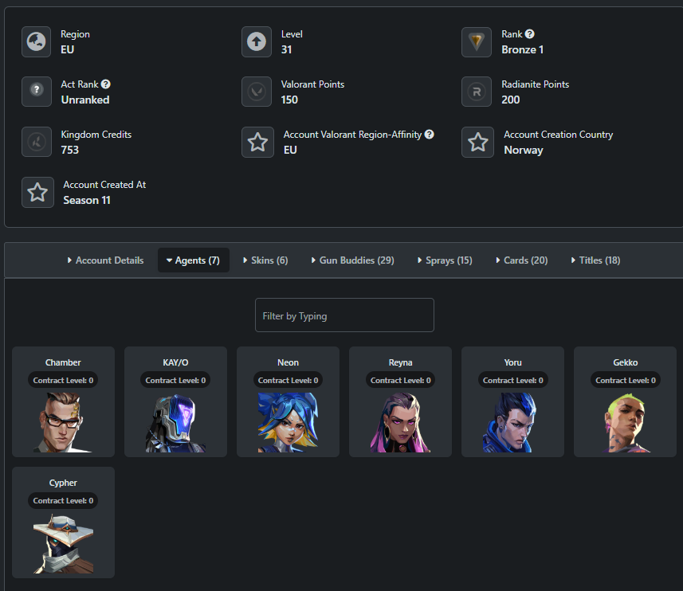Click Neon's Contract Level: 0 badge
Image resolution: width=683 pixels, height=591 pixels.
tap(288, 380)
